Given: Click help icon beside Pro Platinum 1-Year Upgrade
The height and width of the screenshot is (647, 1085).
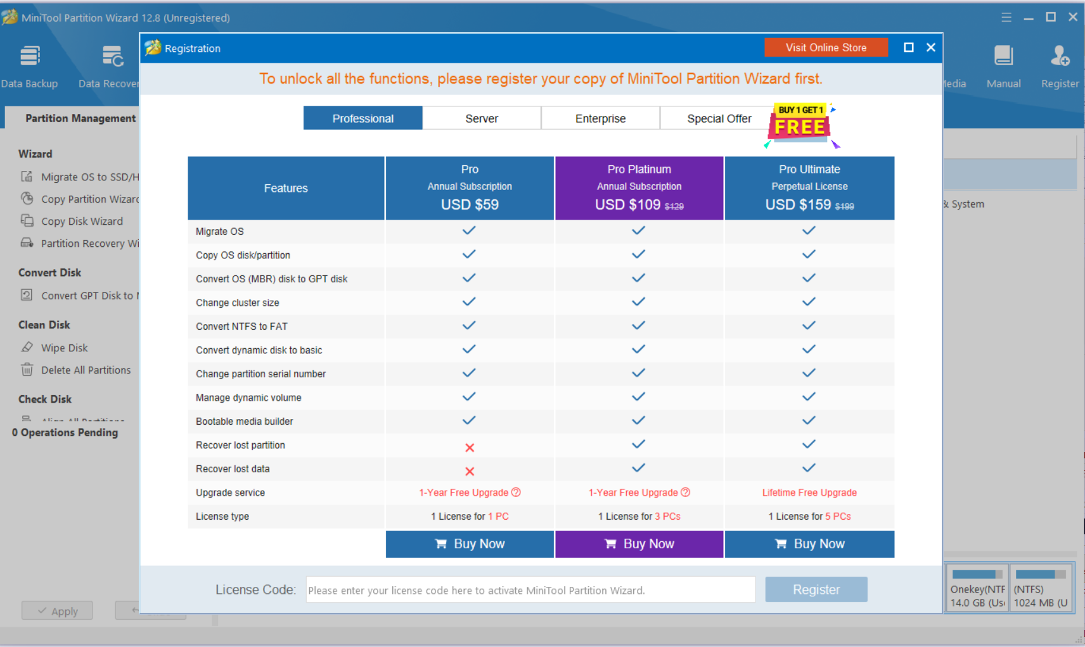Looking at the screenshot, I should [685, 492].
